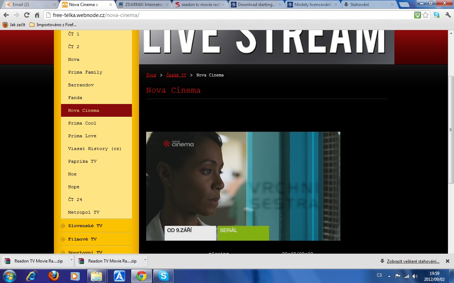Click the Nova Cinema video stream
The image size is (454, 283).
pyautogui.click(x=243, y=186)
